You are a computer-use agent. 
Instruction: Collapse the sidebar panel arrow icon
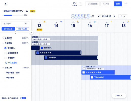pyautogui.click(x=31, y=33)
